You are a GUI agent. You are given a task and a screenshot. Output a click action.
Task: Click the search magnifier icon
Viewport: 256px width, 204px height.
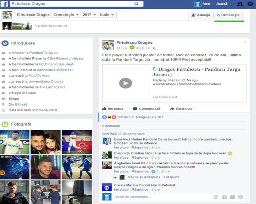(x=136, y=4)
